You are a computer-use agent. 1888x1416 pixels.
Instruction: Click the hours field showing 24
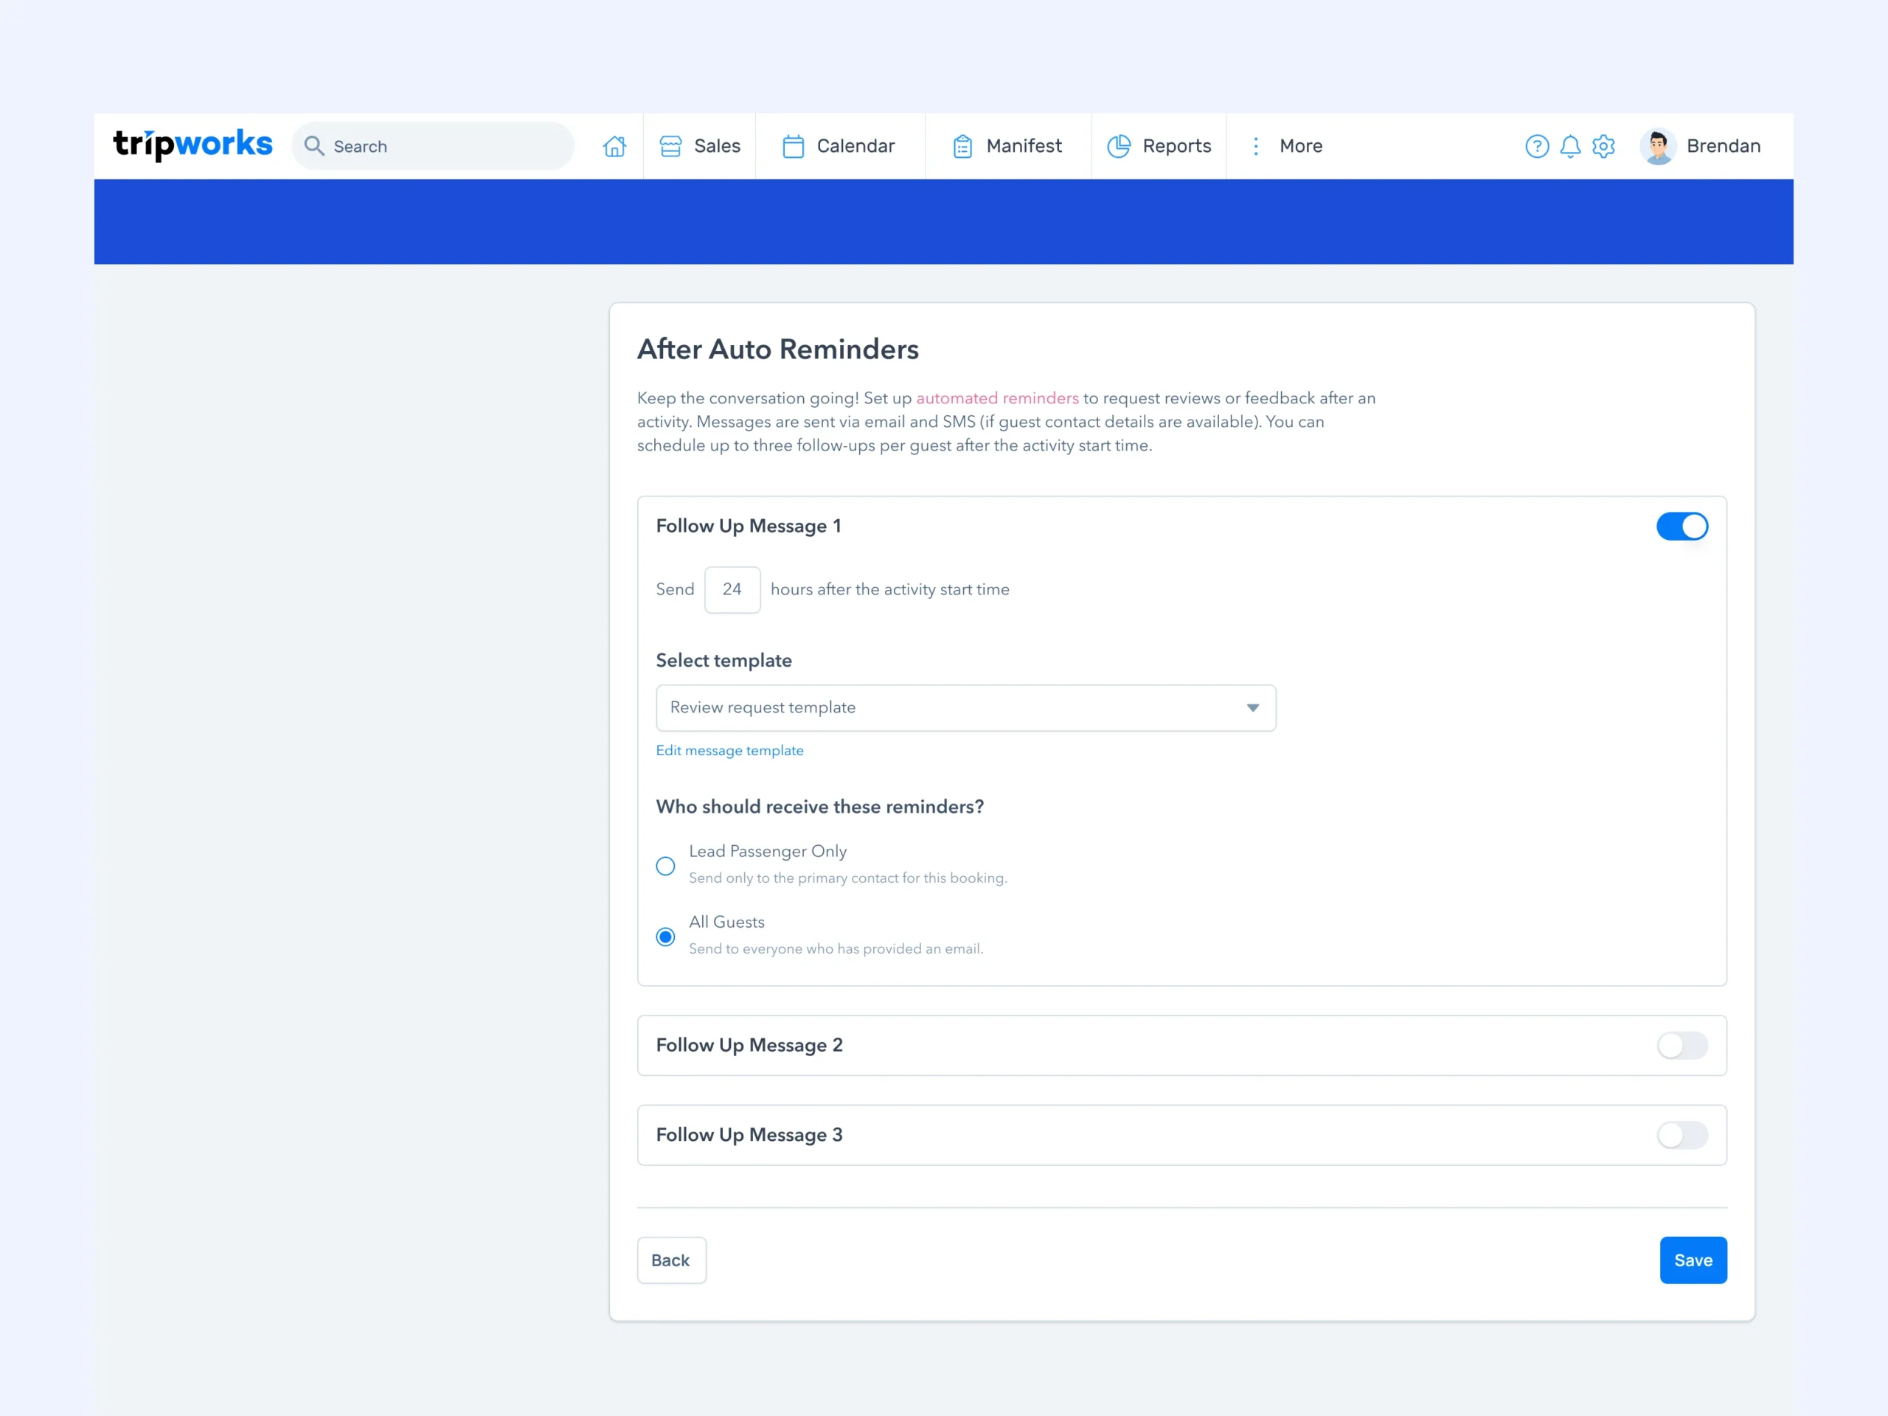(732, 590)
